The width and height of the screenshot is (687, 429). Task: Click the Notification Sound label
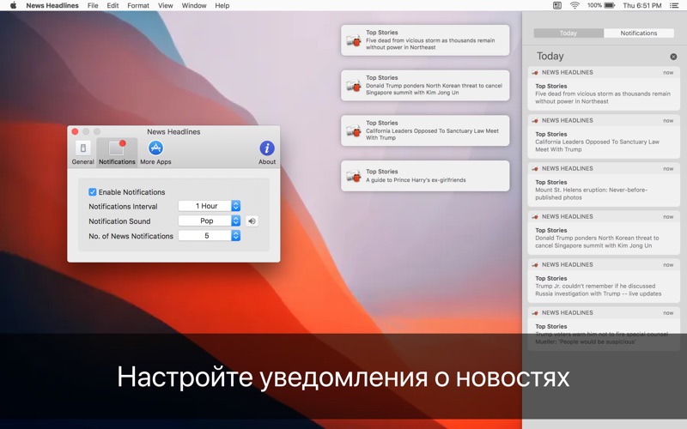(119, 221)
